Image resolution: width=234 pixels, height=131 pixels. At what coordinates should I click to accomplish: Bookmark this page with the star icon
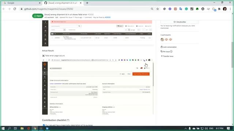click(158, 9)
